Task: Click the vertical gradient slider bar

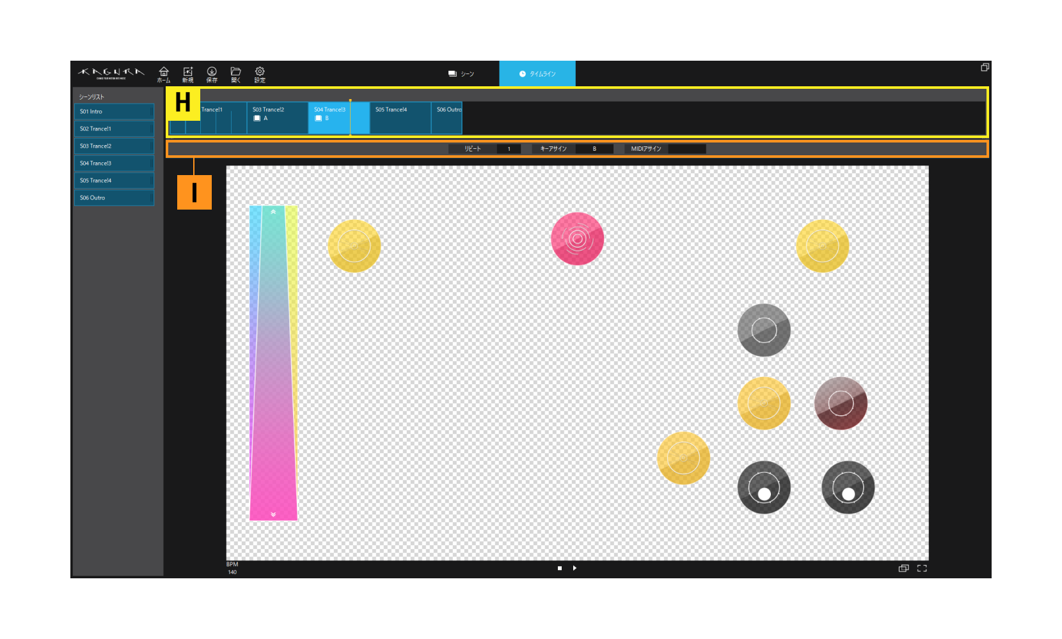Action: click(273, 363)
